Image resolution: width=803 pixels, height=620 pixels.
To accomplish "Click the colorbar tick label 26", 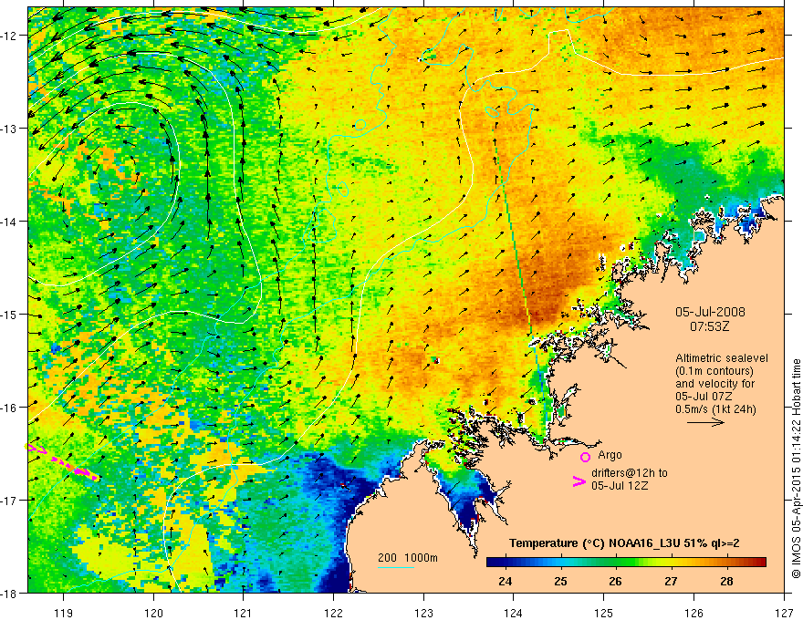I will 616,581.
